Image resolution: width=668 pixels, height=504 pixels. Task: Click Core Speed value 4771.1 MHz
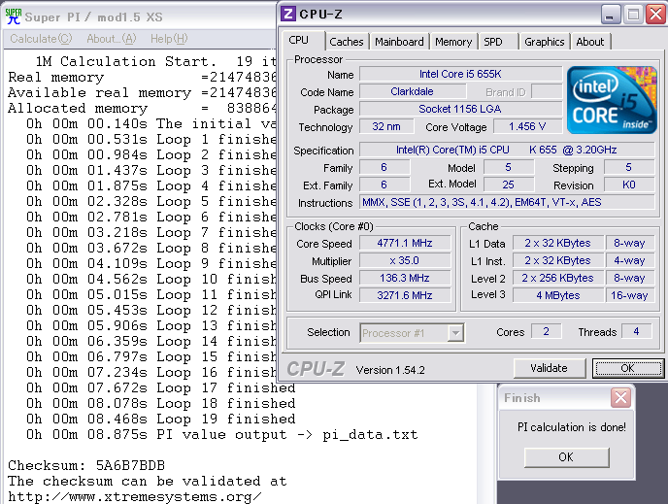405,243
